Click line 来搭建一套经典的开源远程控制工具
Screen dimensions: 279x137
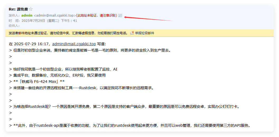point(81,88)
